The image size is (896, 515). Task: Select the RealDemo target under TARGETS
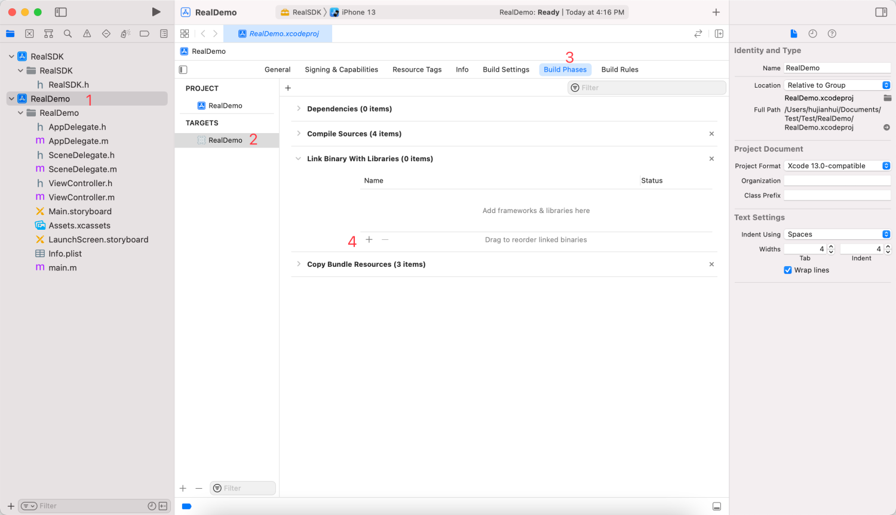click(226, 140)
